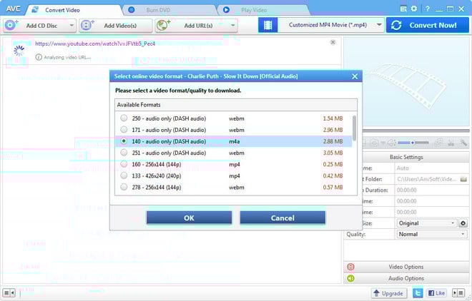Click the m4a format text

coord(234,141)
